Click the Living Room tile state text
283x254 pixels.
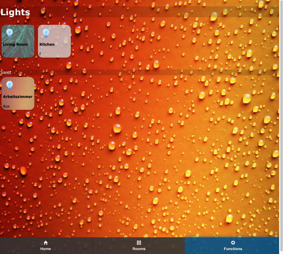(x=4, y=54)
